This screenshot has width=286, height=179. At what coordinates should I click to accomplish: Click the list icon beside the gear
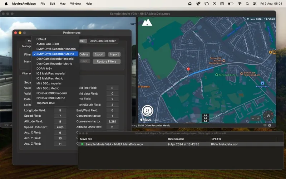265,125
